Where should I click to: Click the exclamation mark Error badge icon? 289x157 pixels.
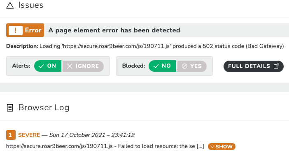pyautogui.click(x=16, y=30)
